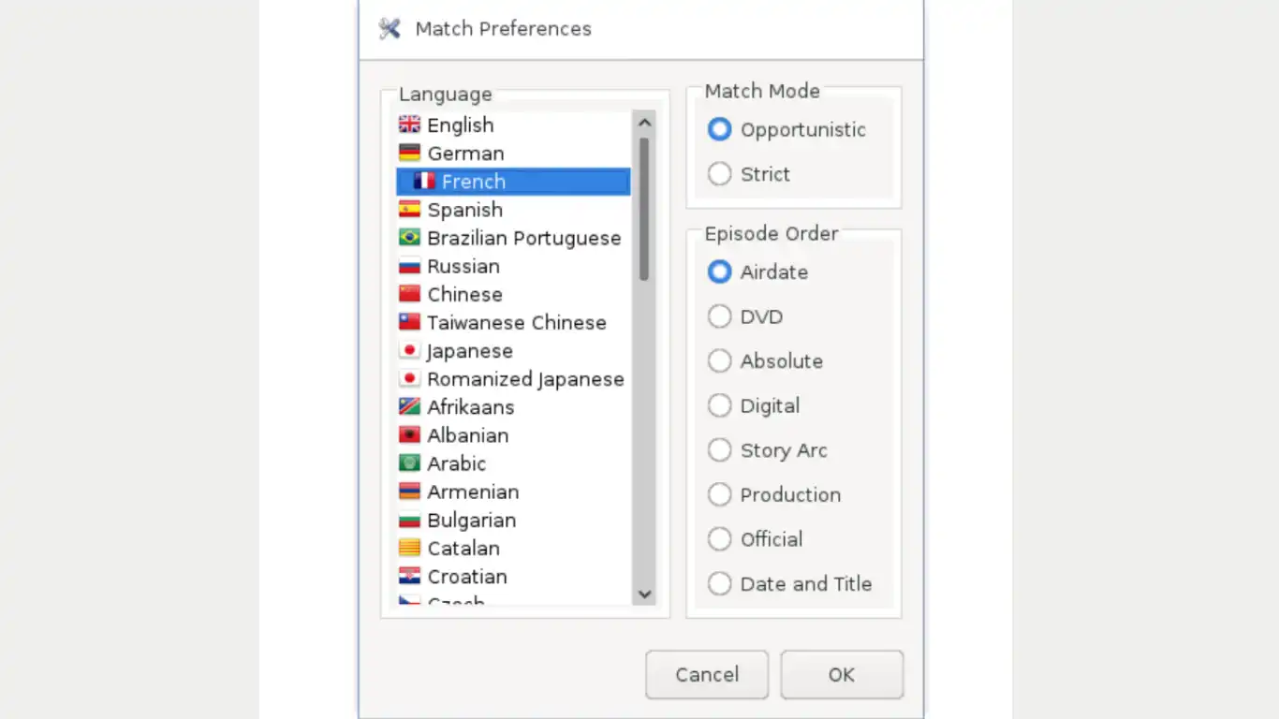The height and width of the screenshot is (719, 1279).
Task: Click the Albanian flag icon
Action: point(409,435)
